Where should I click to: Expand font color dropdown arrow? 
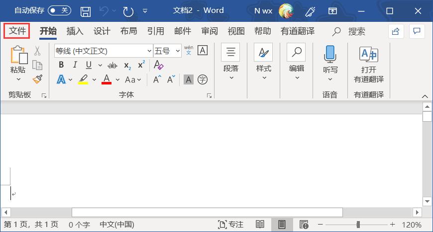tap(117, 79)
